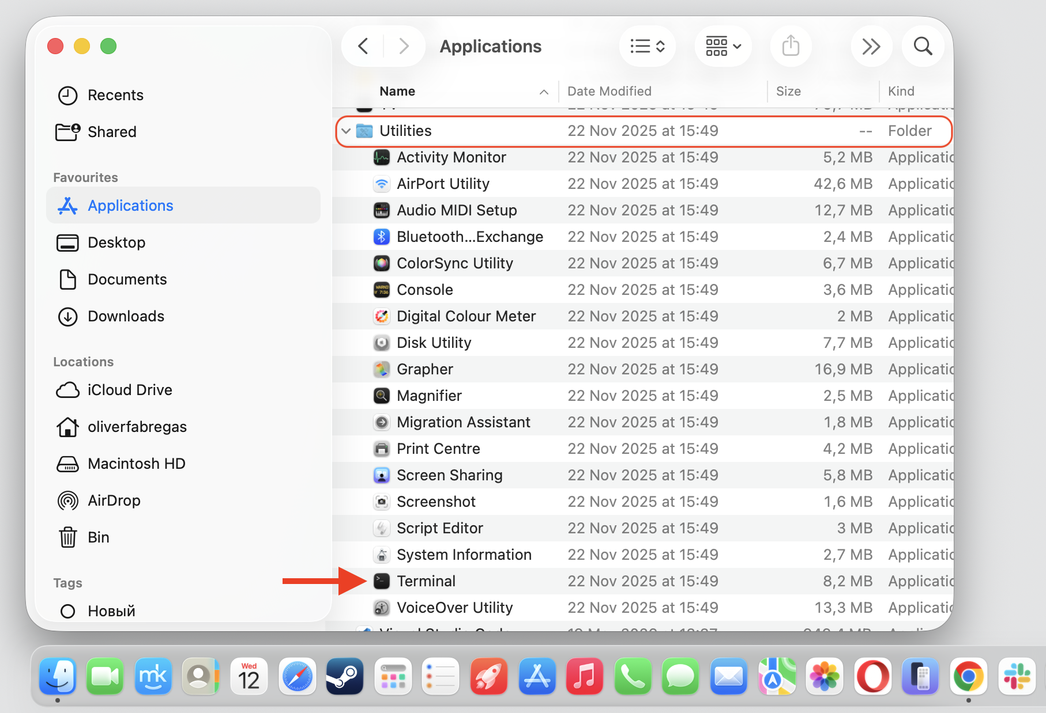Open Opera from the Dock

(x=872, y=676)
